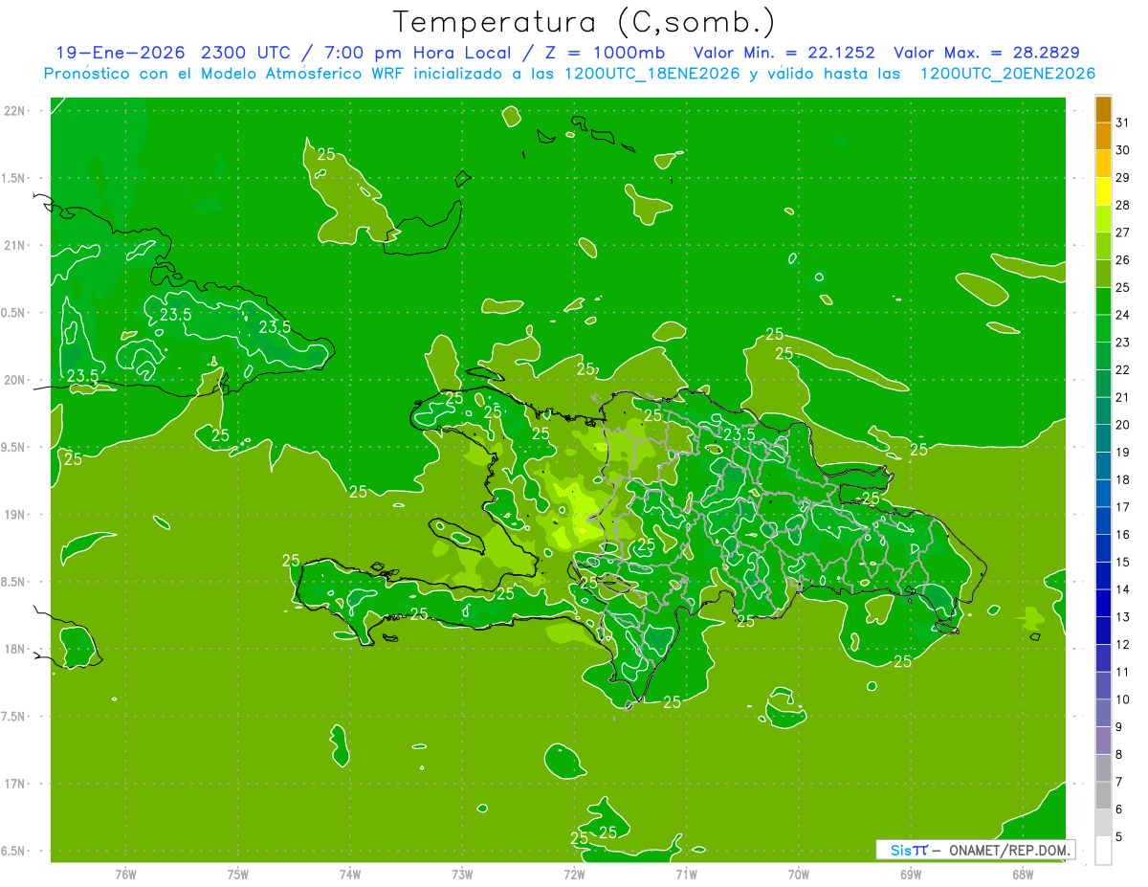Pick the lime swatch between 27 and 28
Screen dimensions: 1148x887
(1103, 219)
